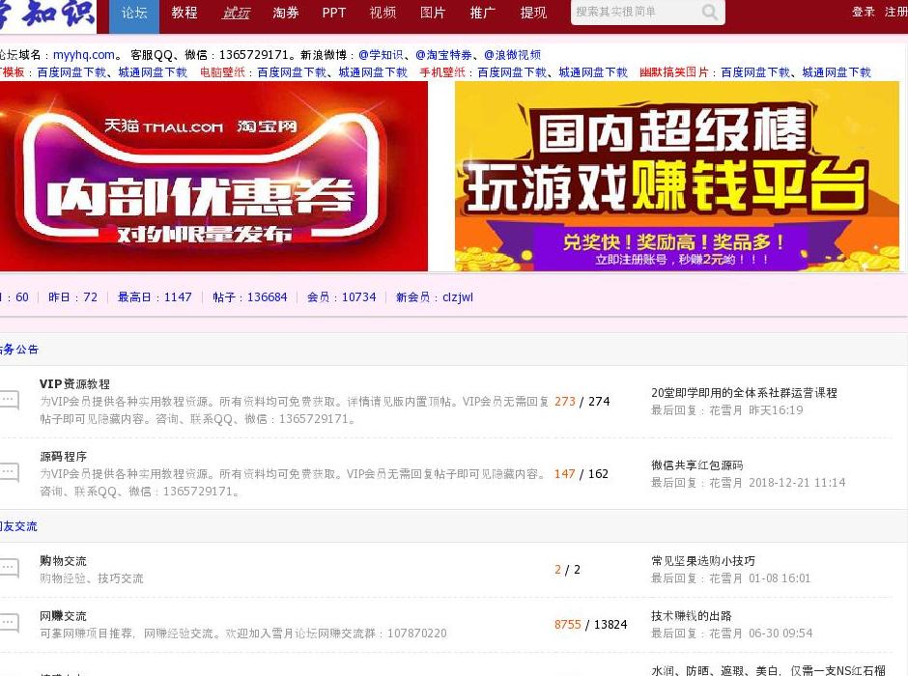Click timestamp 2018-12-21 11:14
The image size is (908, 676).
(797, 482)
